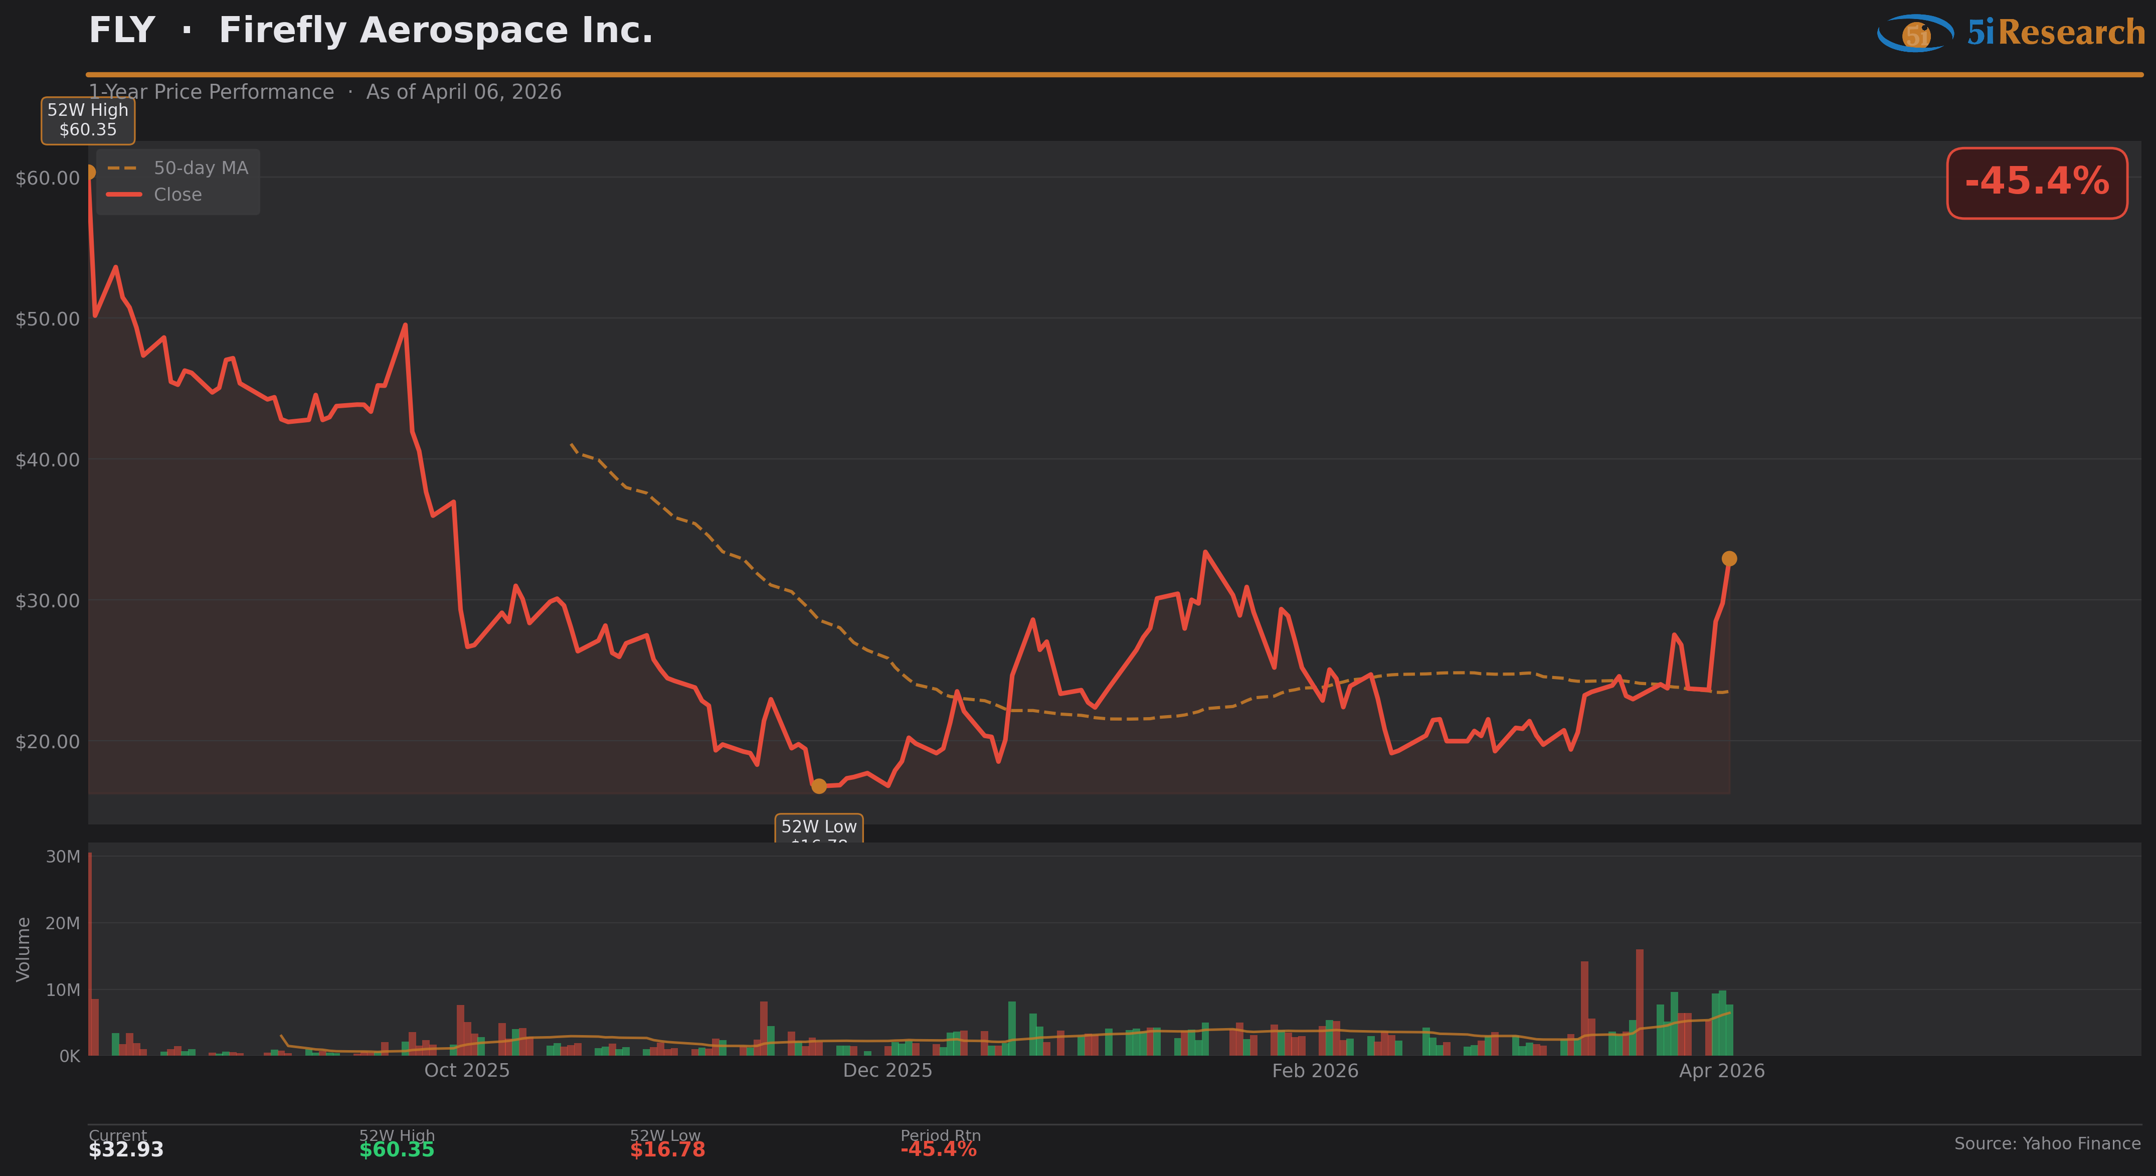This screenshot has width=2156, height=1176.
Task: Click the 52W Low callout box
Action: 819,828
